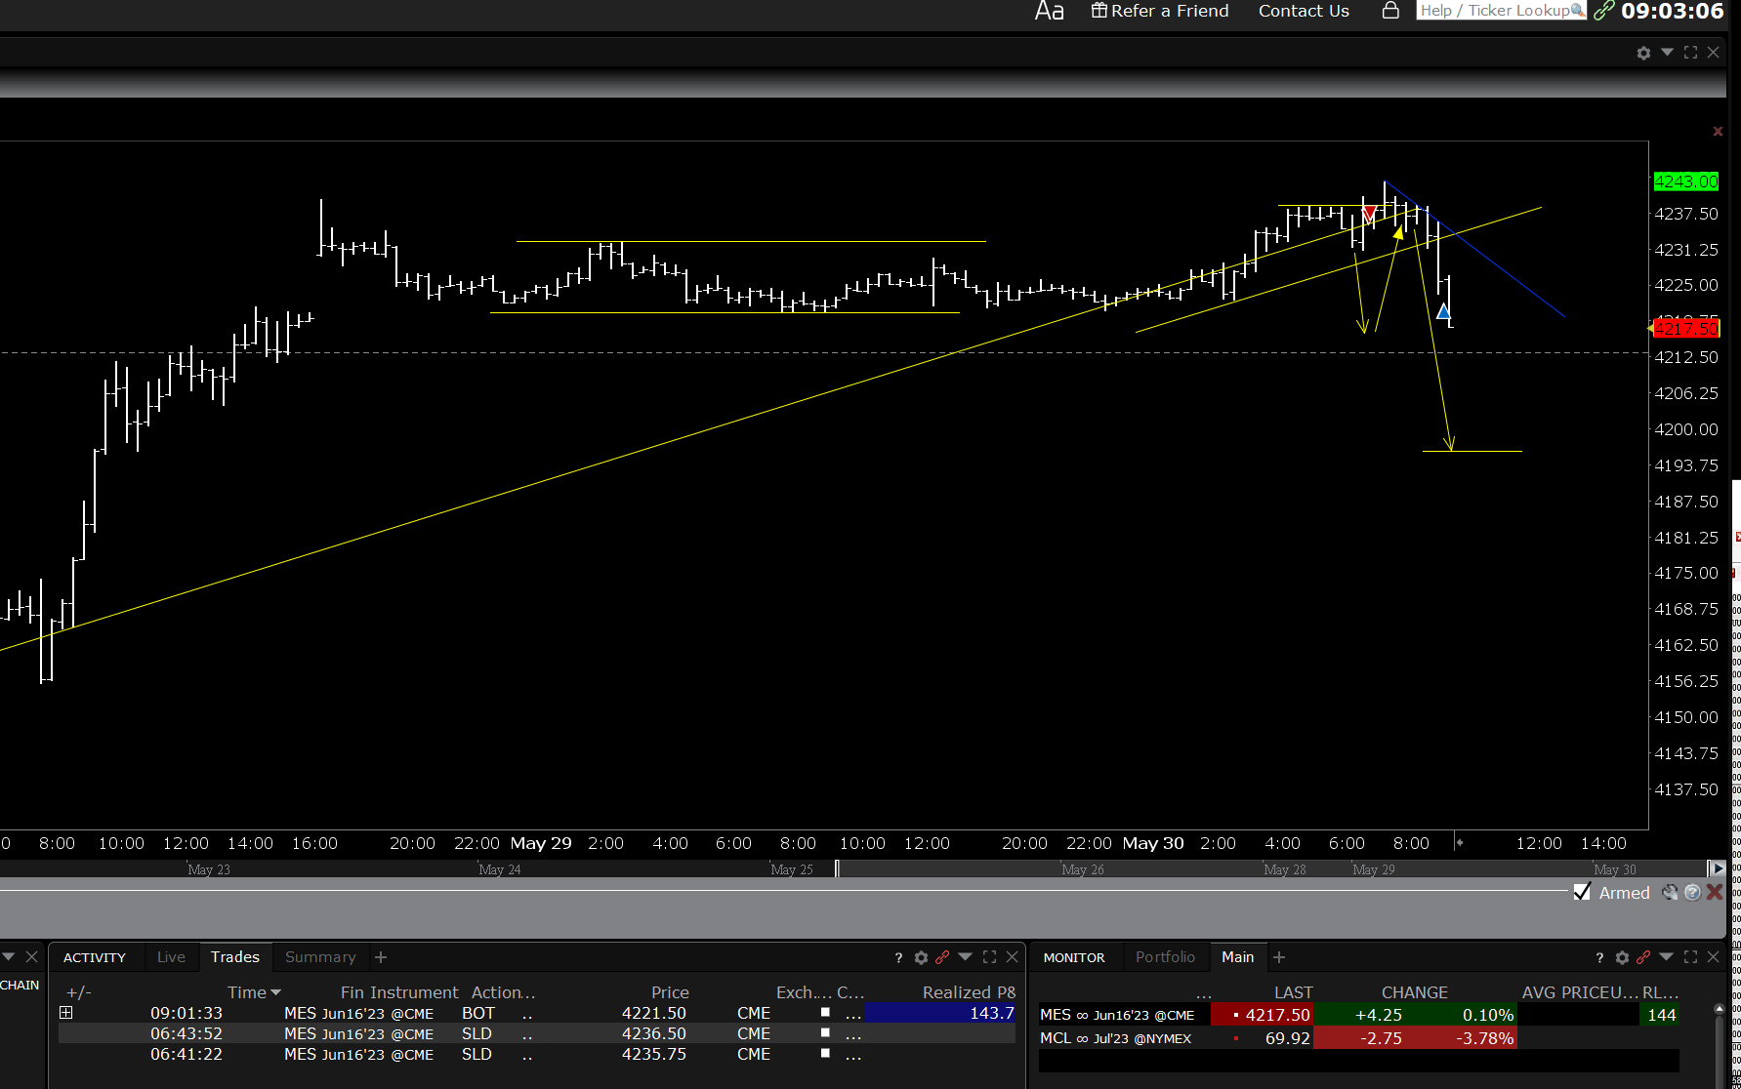Click Monitor panel red link grouping icon

1643,957
